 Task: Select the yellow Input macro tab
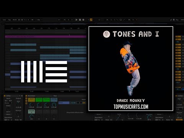31,100
